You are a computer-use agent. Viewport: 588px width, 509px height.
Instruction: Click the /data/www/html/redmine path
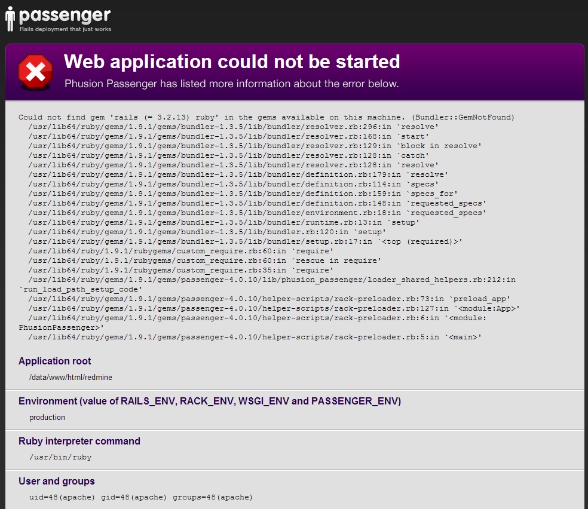coord(71,378)
